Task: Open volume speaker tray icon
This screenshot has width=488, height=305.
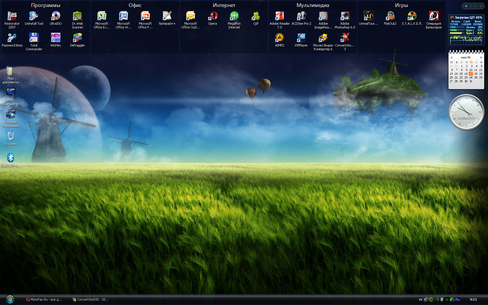Action: pos(437,299)
